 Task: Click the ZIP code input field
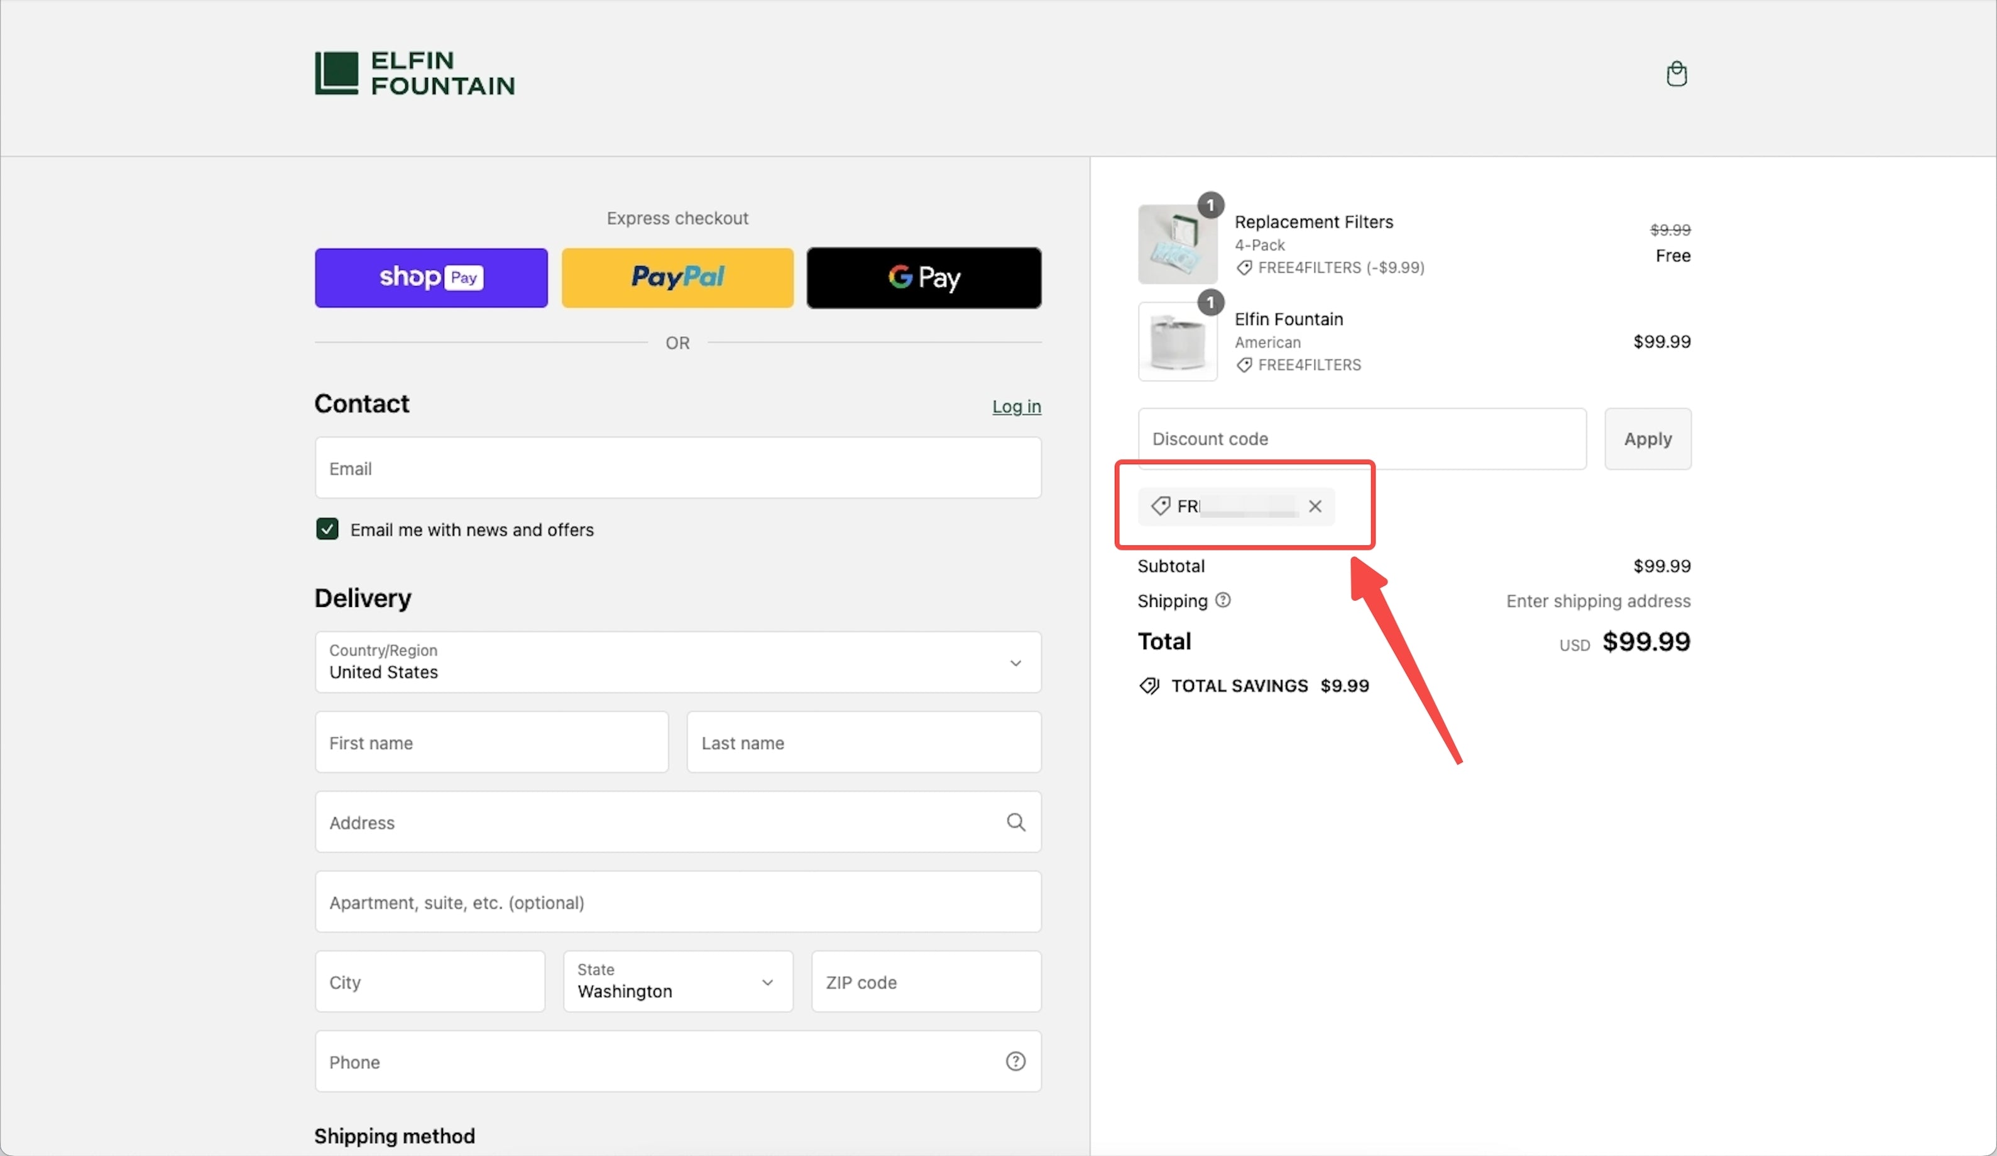click(x=926, y=982)
